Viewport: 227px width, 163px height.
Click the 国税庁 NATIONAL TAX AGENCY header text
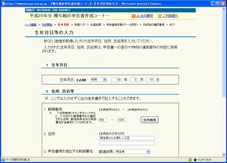(x=48, y=10)
